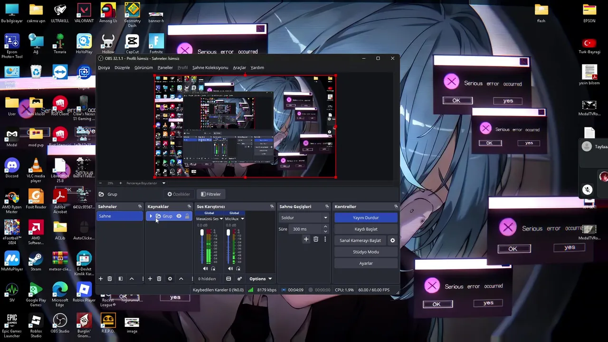Open VALORANT desktop shortcut
Image resolution: width=608 pixels, height=342 pixels.
pos(84,13)
